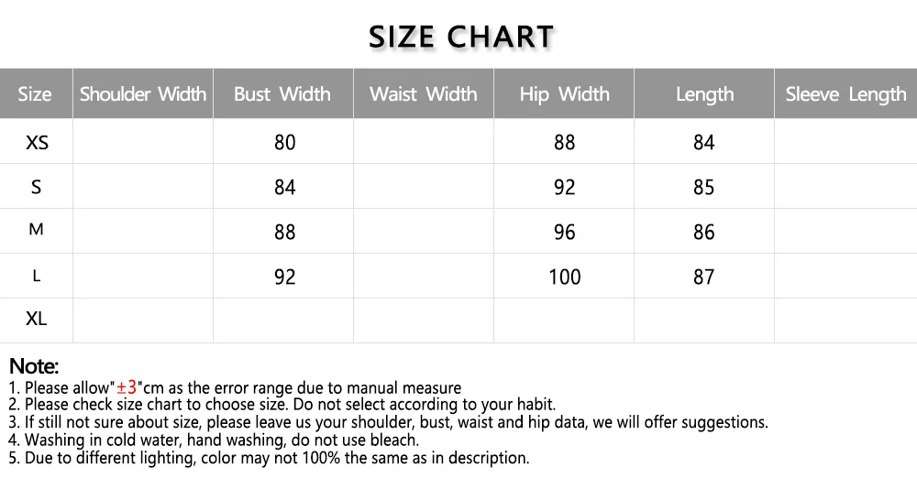The image size is (917, 478).
Task: Select the XL size row label
Action: tap(37, 319)
